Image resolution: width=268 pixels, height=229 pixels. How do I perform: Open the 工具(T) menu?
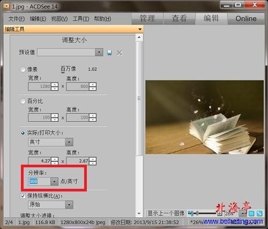pyautogui.click(x=81, y=19)
